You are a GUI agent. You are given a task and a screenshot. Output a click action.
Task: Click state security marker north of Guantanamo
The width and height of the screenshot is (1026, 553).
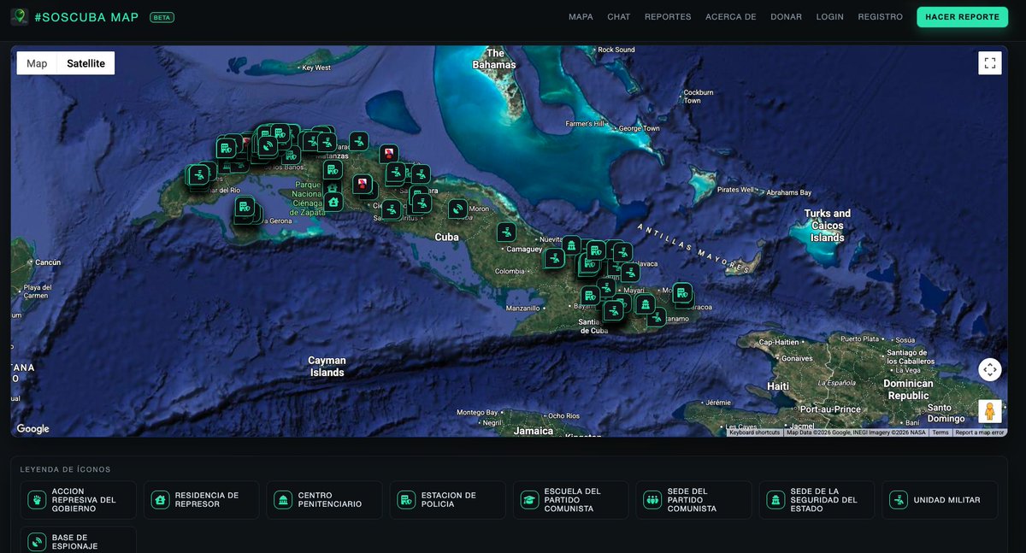(645, 303)
